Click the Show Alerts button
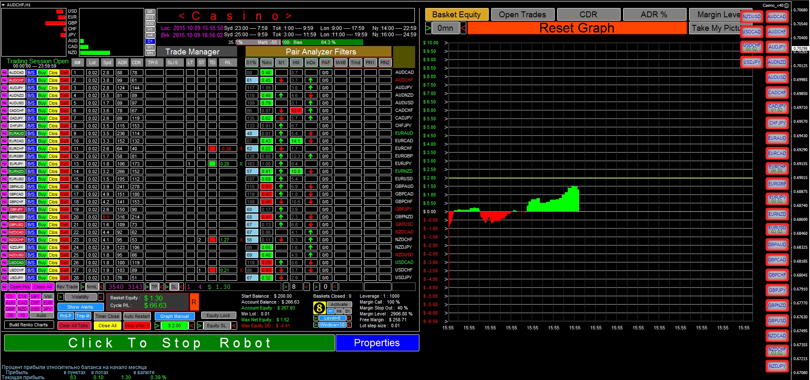This screenshot has width=810, height=380. pos(80,307)
